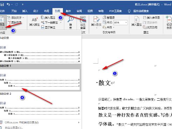Screen dimensions: 172x129
Task: Open the 文件 tab
Action: click(x=2, y=11)
